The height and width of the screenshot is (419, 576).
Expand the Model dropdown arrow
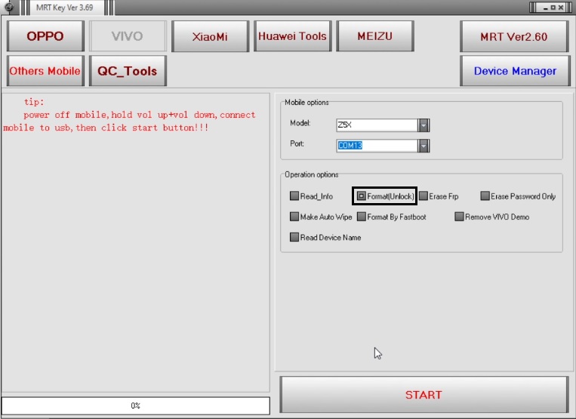[x=424, y=125]
